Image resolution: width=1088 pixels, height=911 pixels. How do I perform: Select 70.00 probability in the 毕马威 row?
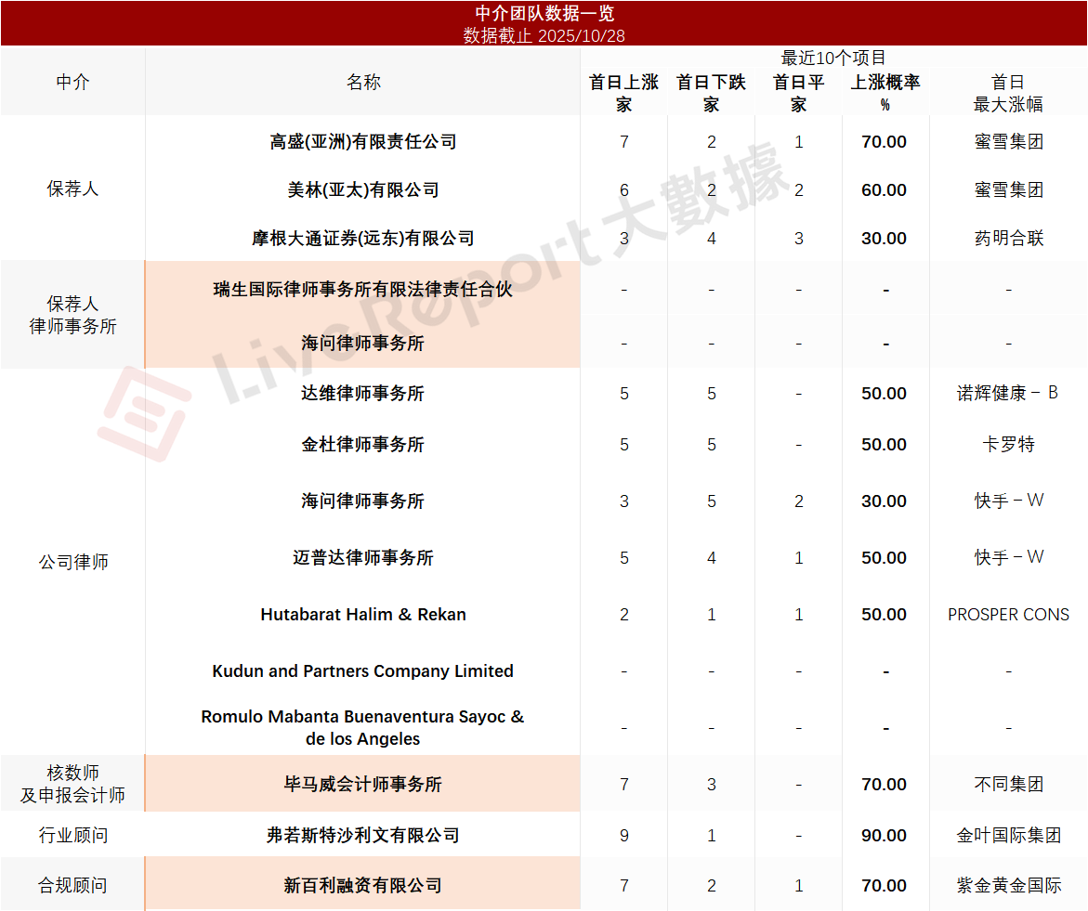[884, 784]
